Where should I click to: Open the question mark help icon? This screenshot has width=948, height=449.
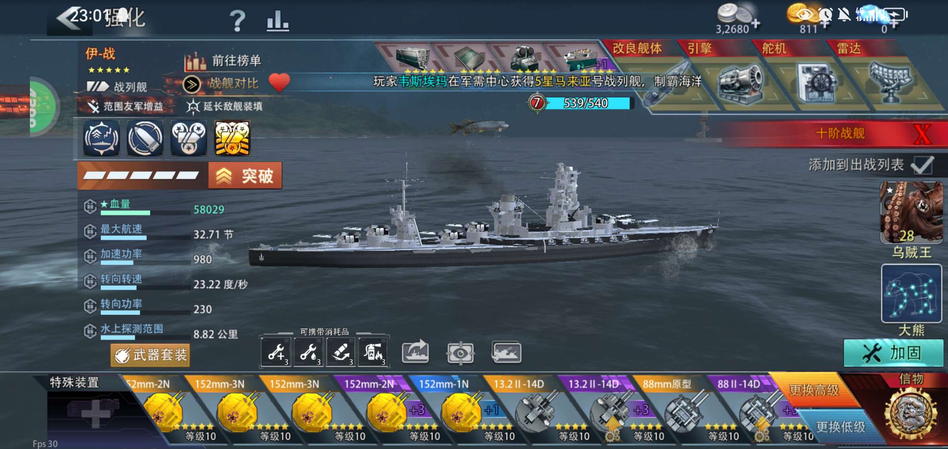tap(237, 20)
